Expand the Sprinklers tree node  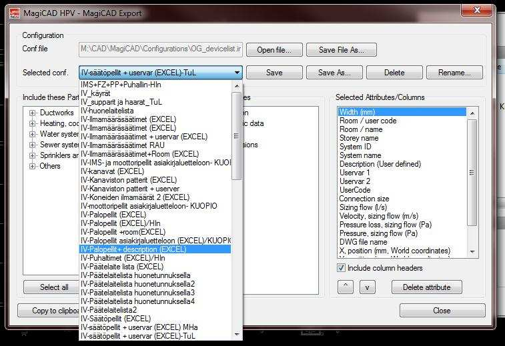pos(32,155)
